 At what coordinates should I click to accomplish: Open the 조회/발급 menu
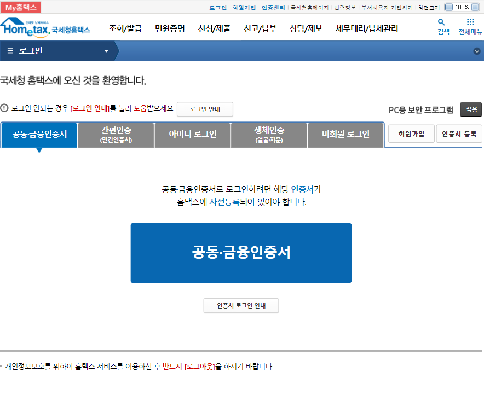point(125,28)
